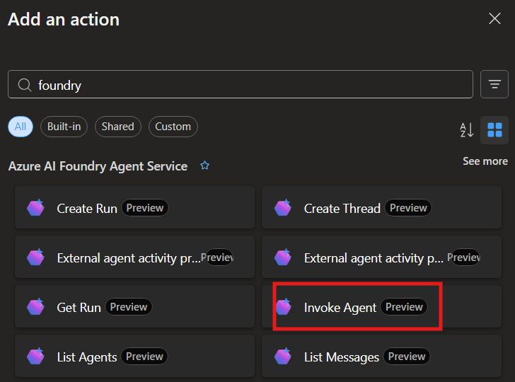Choose the List Agents action
515x382 pixels.
tap(134, 356)
